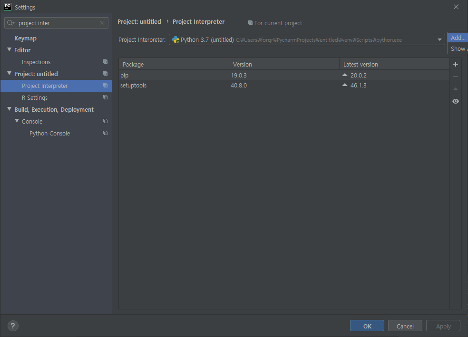Select Keymap in settings tree
The height and width of the screenshot is (337, 468).
25,39
